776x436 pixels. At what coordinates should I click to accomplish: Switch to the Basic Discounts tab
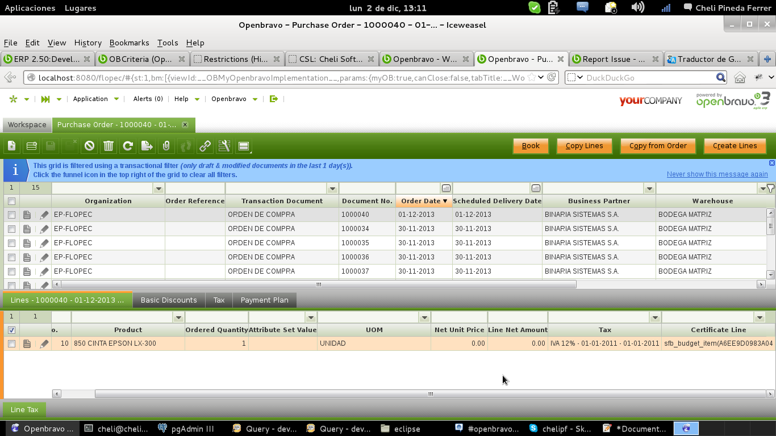(x=169, y=300)
